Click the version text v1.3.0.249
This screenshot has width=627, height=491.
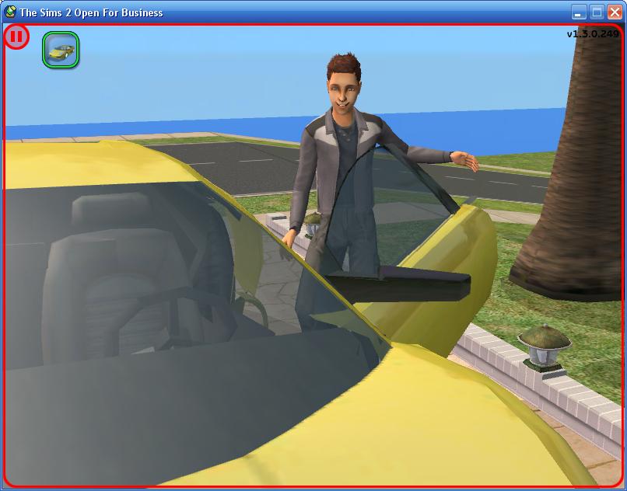593,34
